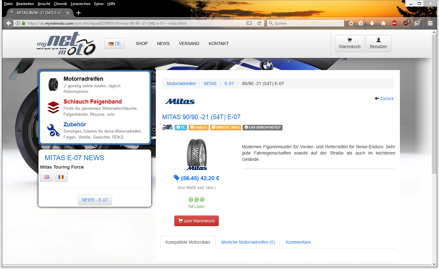This screenshot has height=269, width=439.
Task: Click the tyre icon beside Motorradreifen
Action: coord(53,84)
